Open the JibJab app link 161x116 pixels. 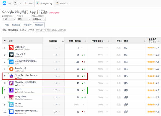[x=18, y=103]
